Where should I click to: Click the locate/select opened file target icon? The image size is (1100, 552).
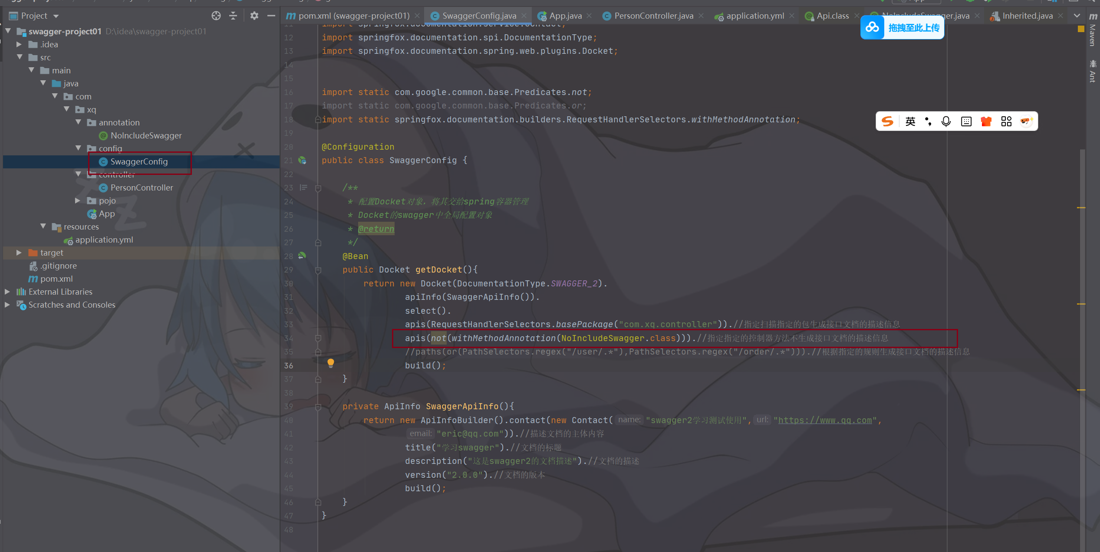216,16
